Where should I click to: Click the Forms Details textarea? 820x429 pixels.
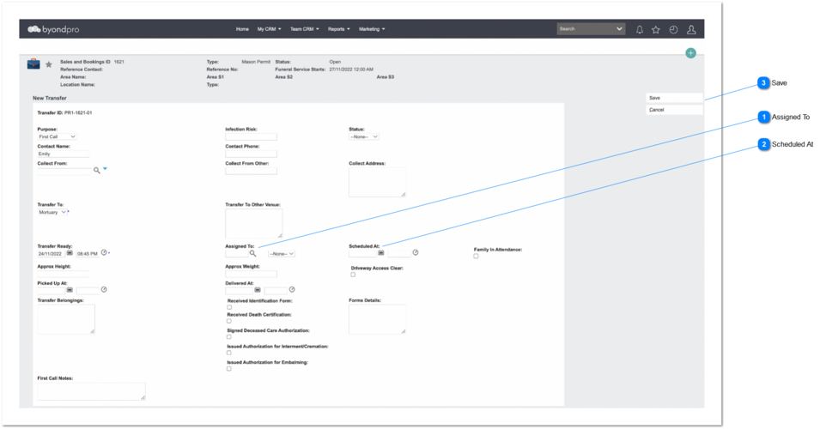(378, 318)
